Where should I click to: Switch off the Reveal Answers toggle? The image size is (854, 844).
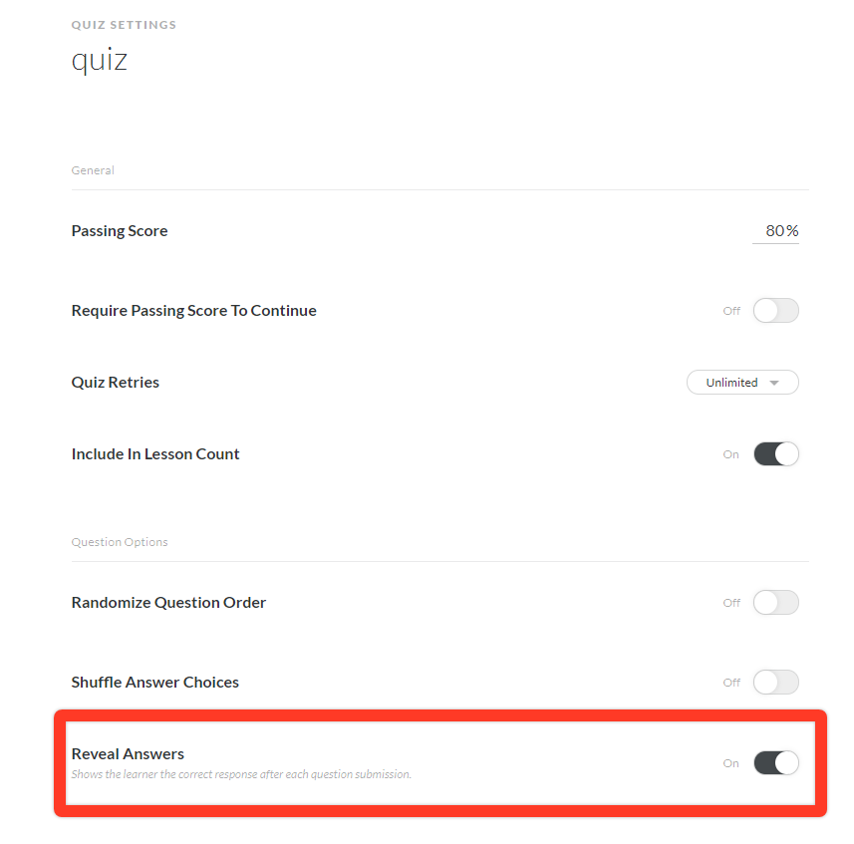tap(775, 763)
